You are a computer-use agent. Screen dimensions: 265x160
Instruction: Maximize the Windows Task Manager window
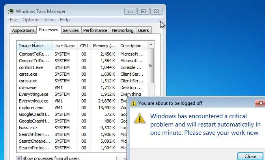(x=143, y=11)
